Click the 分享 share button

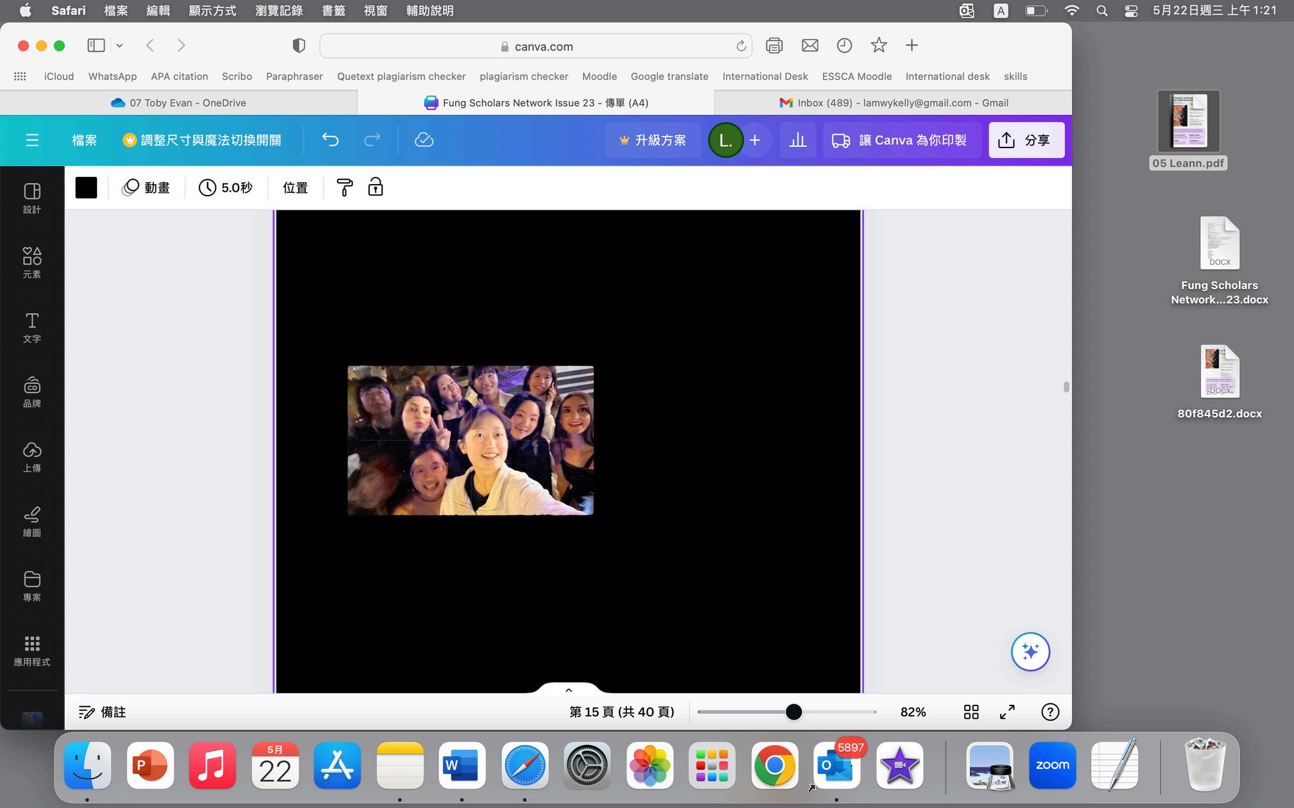[x=1026, y=140]
